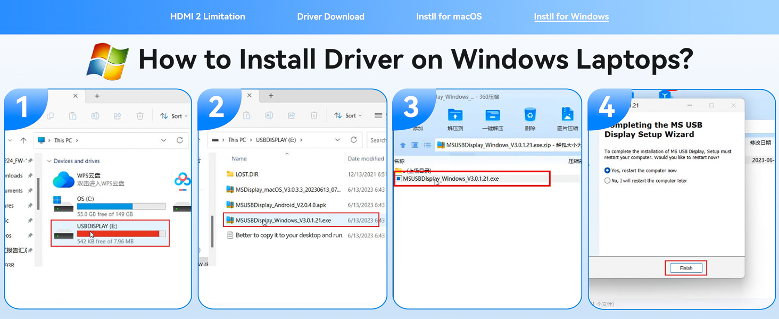Select 'Yes, restart the computer now'
The height and width of the screenshot is (319, 779).
(607, 171)
